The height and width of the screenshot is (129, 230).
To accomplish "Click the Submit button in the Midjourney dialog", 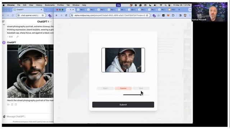I will pyautogui.click(x=123, y=105).
